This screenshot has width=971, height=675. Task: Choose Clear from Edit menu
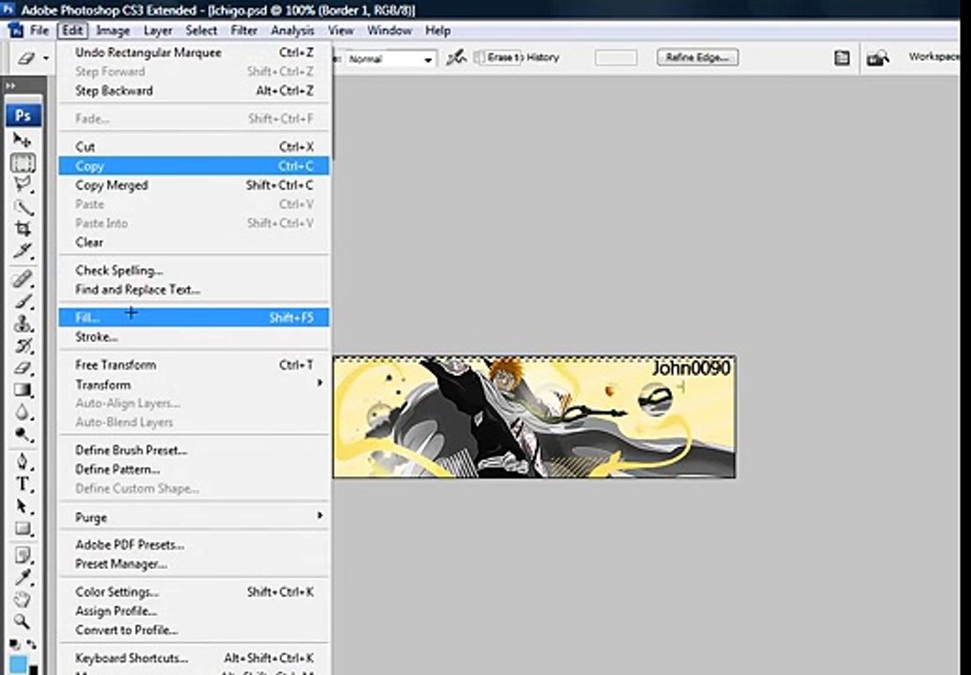coord(194,242)
